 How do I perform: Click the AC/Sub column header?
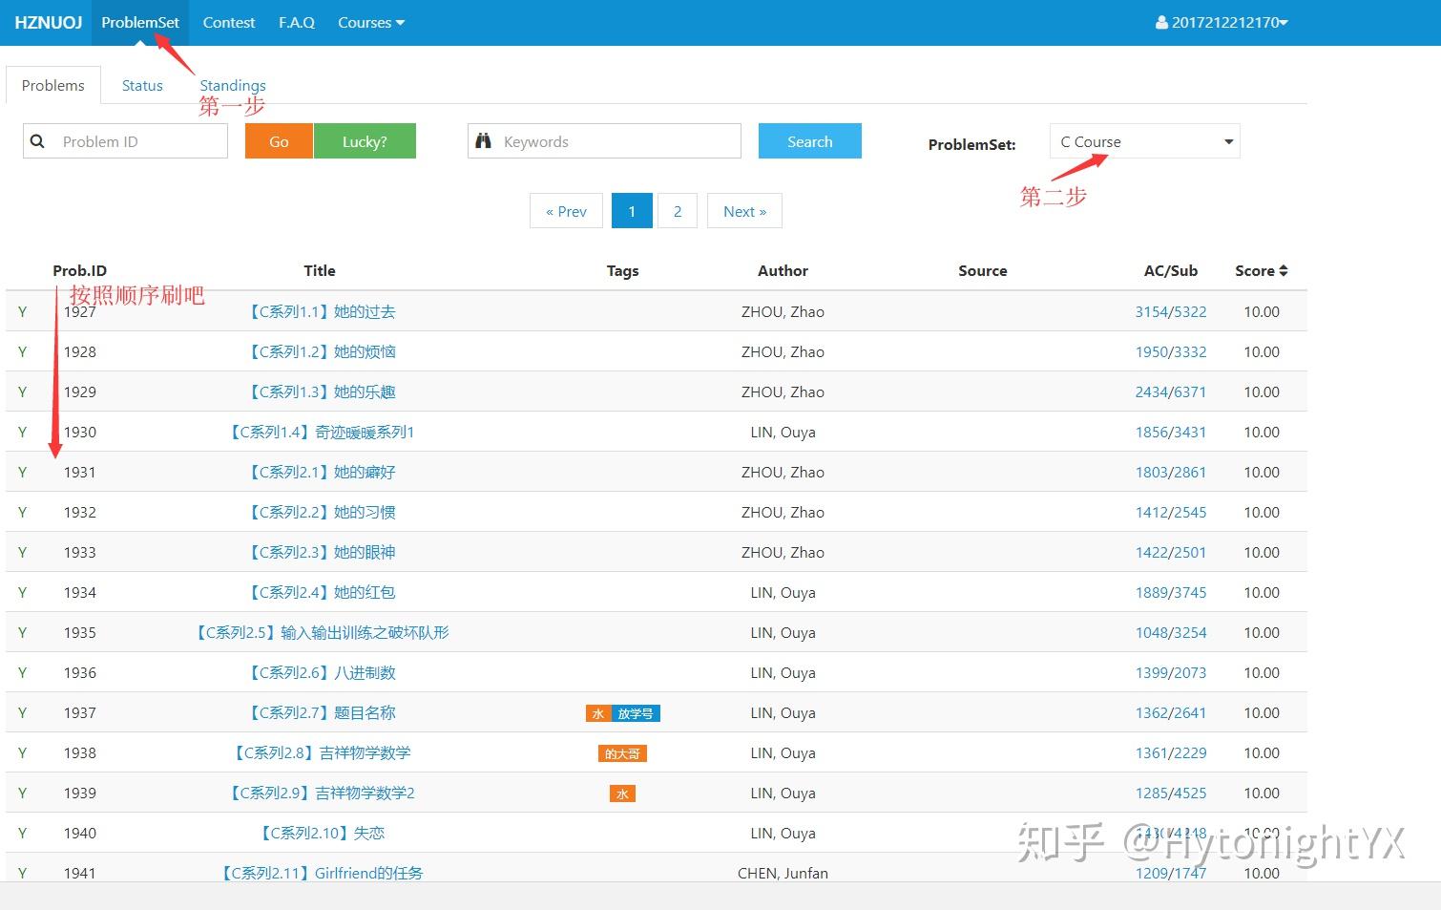pyautogui.click(x=1171, y=271)
